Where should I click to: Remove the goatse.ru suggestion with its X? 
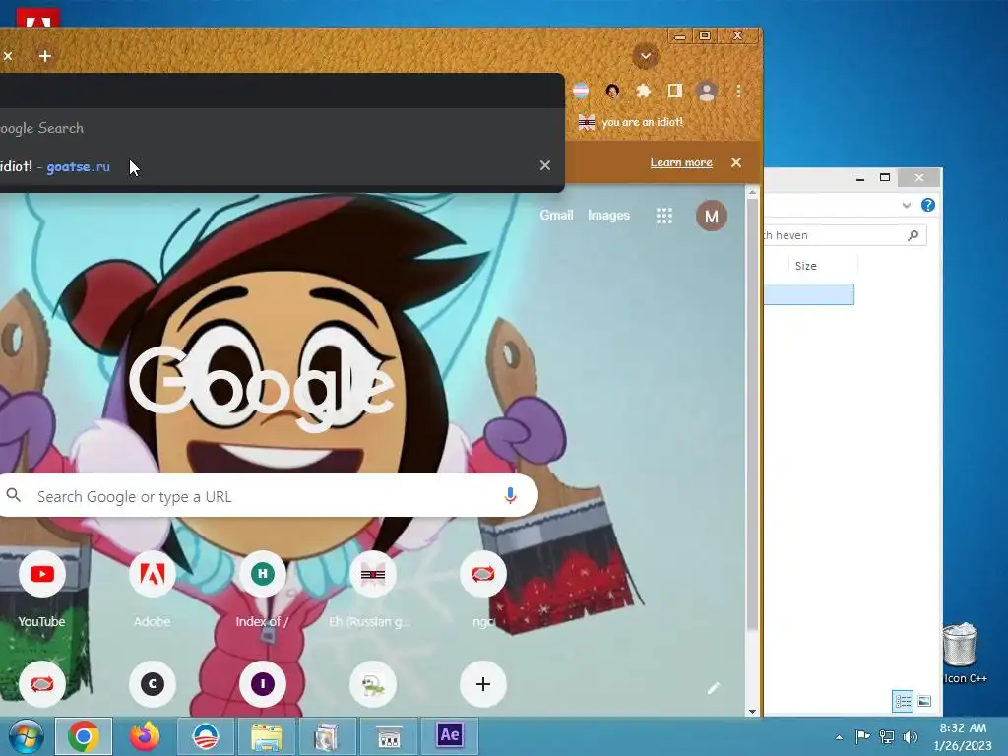click(x=545, y=165)
